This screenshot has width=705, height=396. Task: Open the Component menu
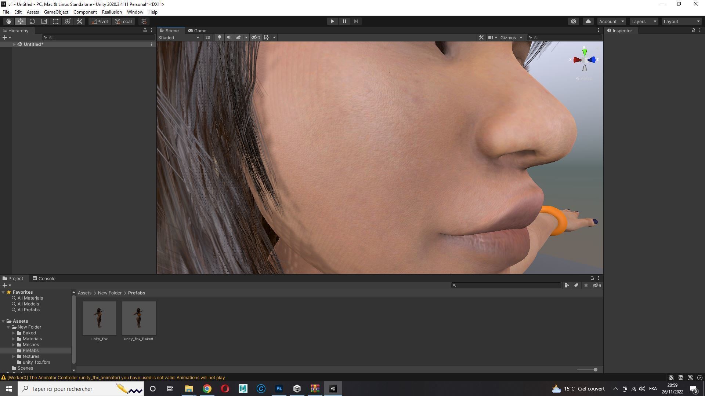(85, 12)
